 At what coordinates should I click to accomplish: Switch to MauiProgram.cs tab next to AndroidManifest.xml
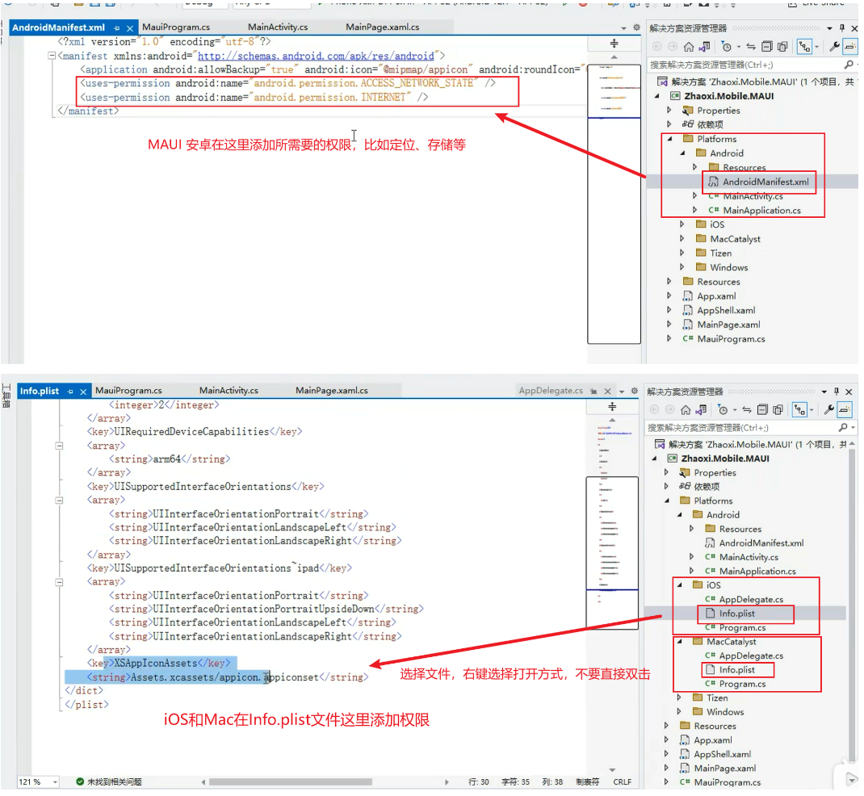[x=176, y=27]
